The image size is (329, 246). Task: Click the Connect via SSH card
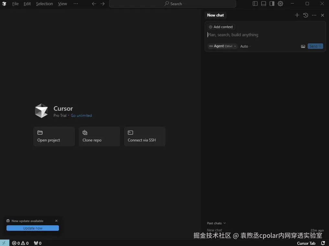(144, 136)
